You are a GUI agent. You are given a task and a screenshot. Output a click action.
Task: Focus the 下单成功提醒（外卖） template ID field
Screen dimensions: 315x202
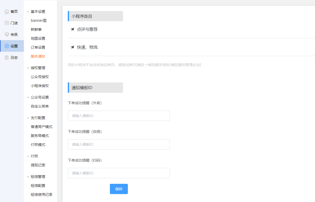pos(119,116)
